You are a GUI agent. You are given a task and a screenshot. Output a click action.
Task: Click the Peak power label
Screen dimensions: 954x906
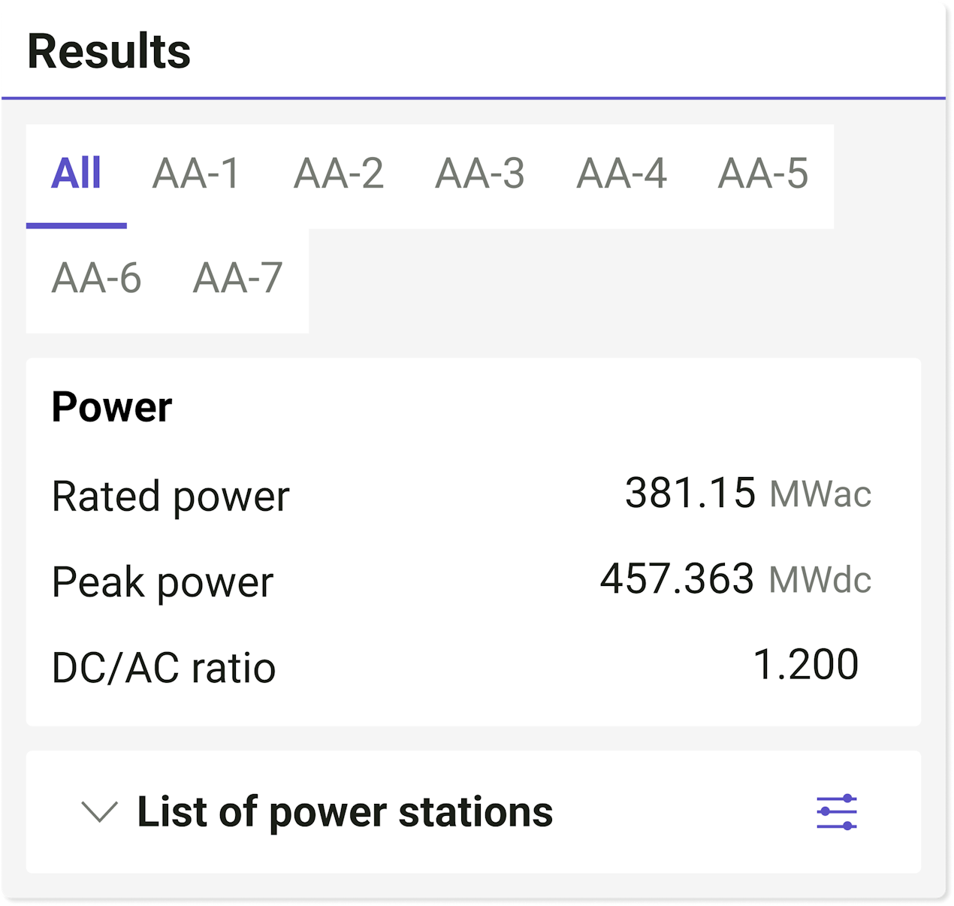pos(163,582)
